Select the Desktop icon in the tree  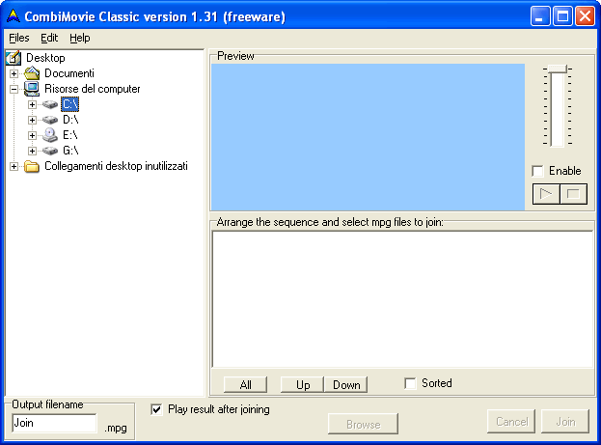14,58
